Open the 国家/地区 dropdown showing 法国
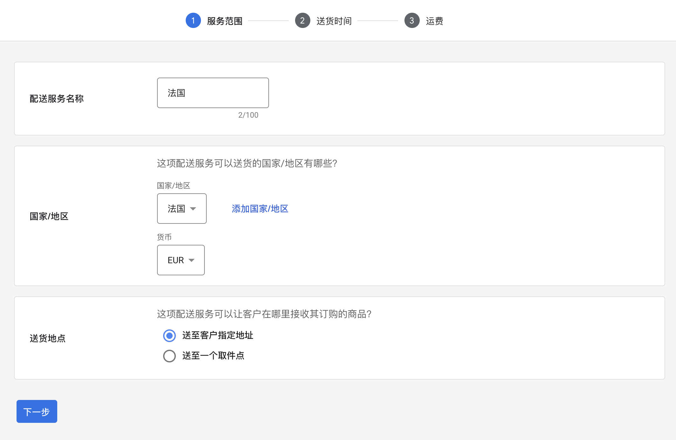The image size is (676, 440). pyautogui.click(x=182, y=209)
